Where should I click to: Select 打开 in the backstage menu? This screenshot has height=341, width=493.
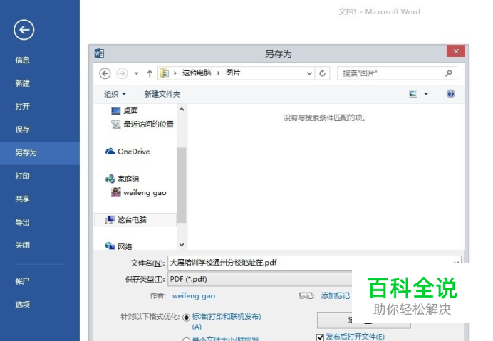pos(22,106)
